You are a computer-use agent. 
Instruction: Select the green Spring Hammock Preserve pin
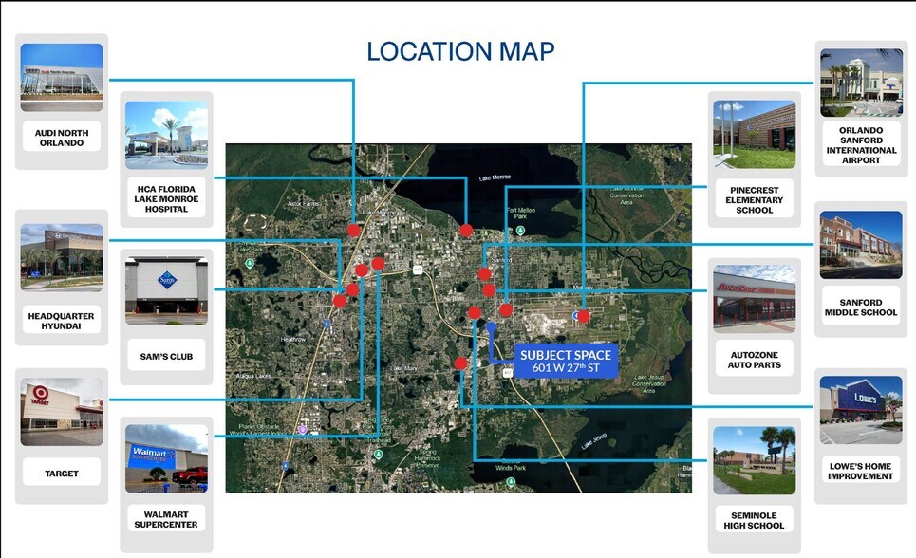pos(379,454)
